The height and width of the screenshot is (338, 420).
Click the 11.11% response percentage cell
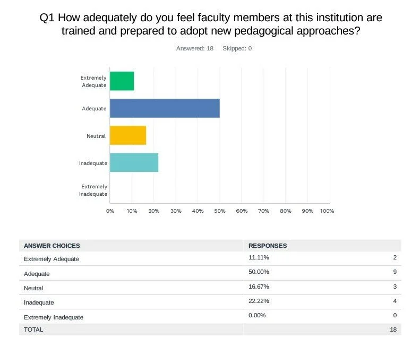pos(259,258)
